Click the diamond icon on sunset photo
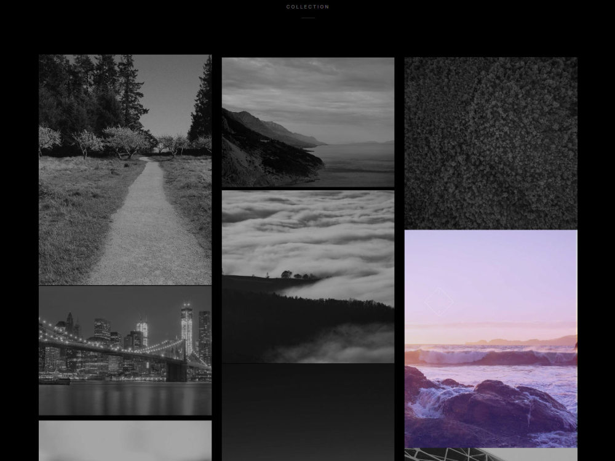 tap(439, 302)
